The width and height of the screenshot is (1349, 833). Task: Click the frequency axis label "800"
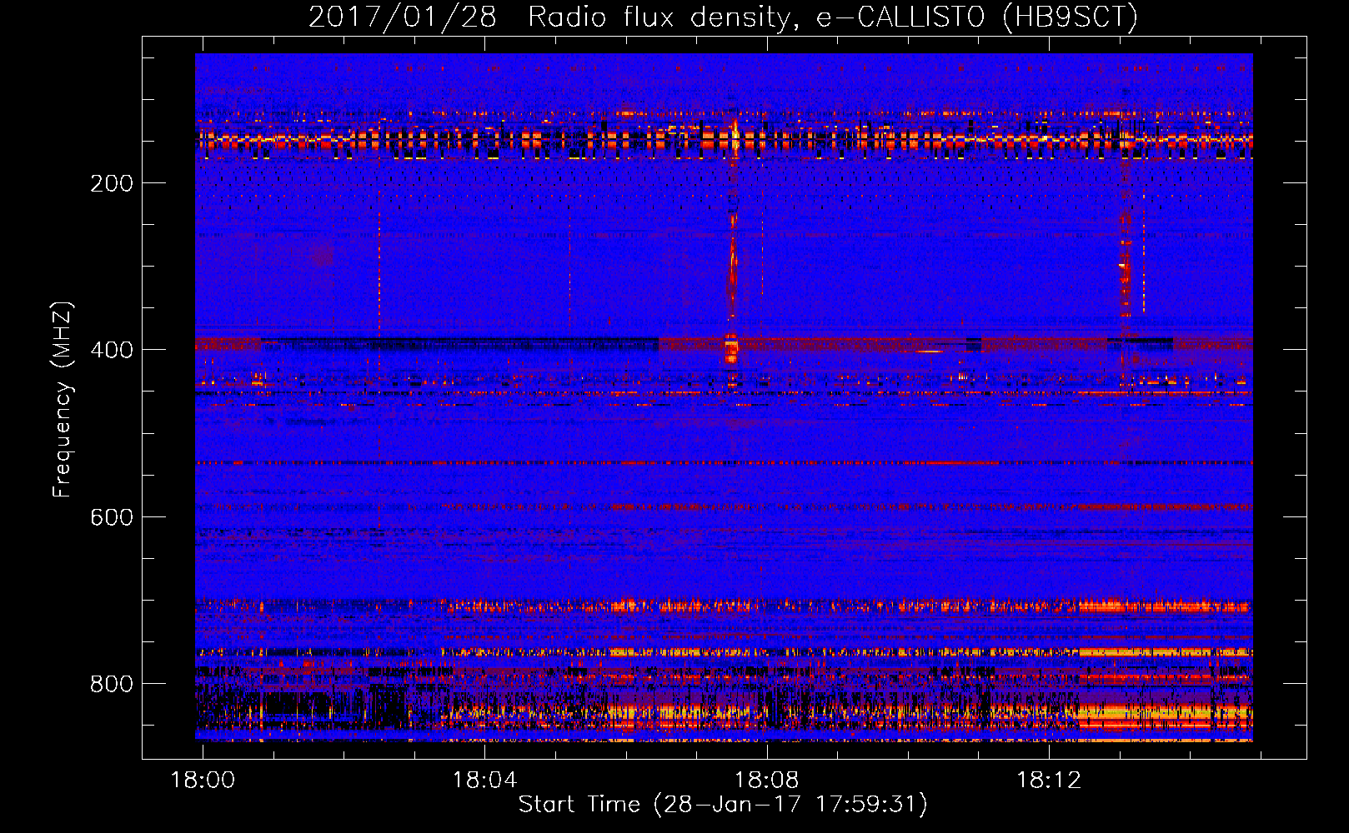pos(111,684)
